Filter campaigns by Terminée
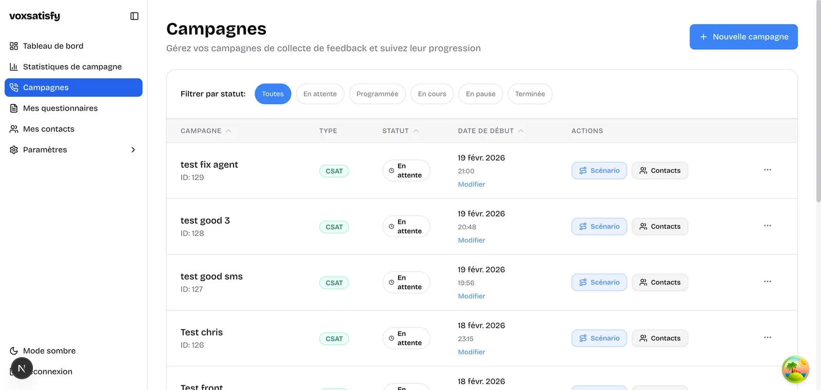Screen dimensions: 821x390 point(530,94)
